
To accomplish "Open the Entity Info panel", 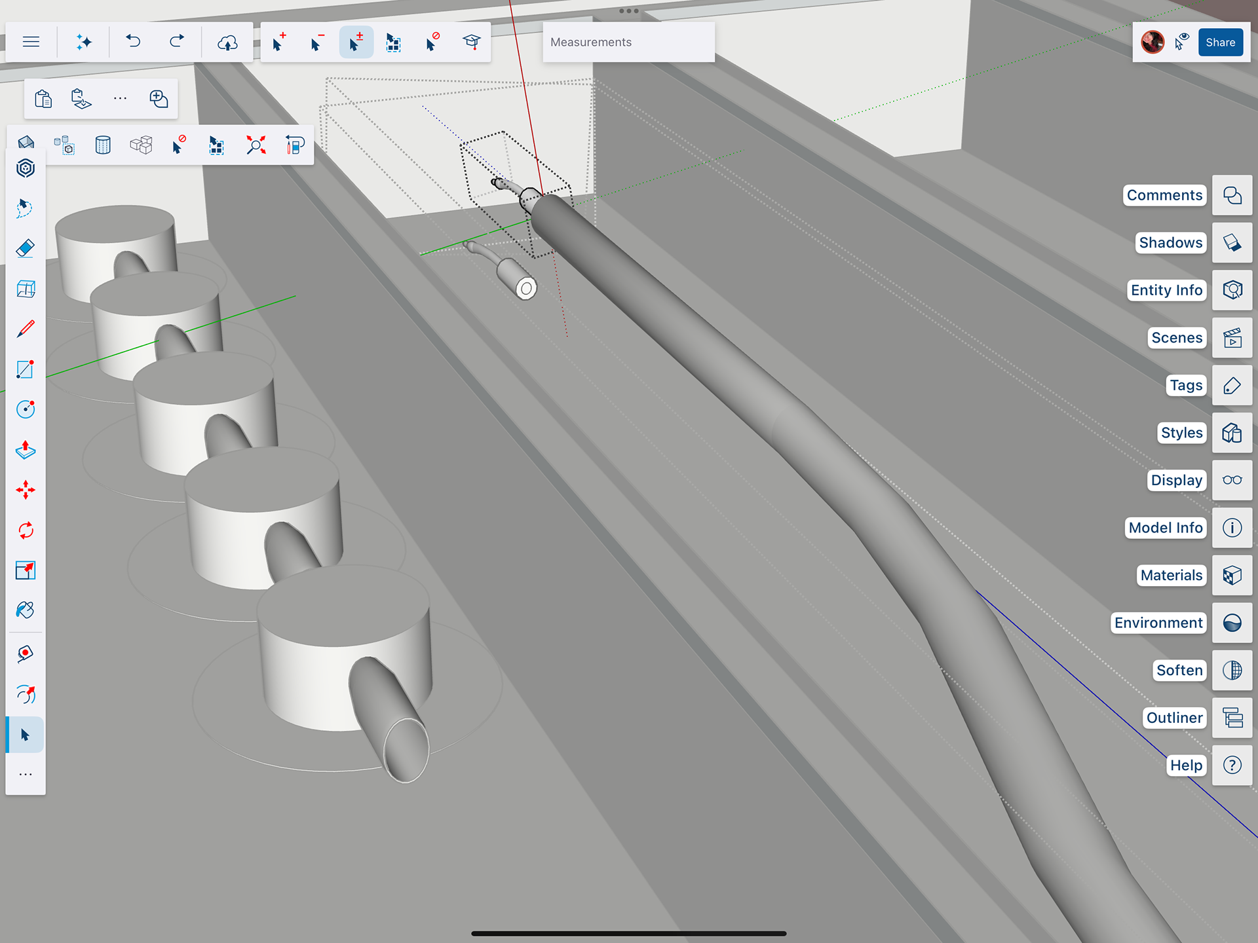I will coord(1232,290).
